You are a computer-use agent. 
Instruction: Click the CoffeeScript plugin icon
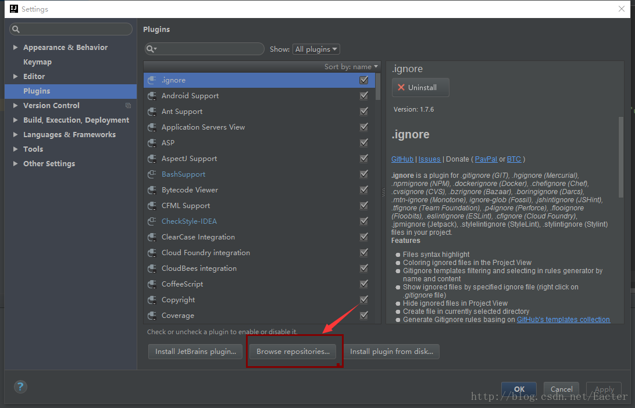point(152,284)
